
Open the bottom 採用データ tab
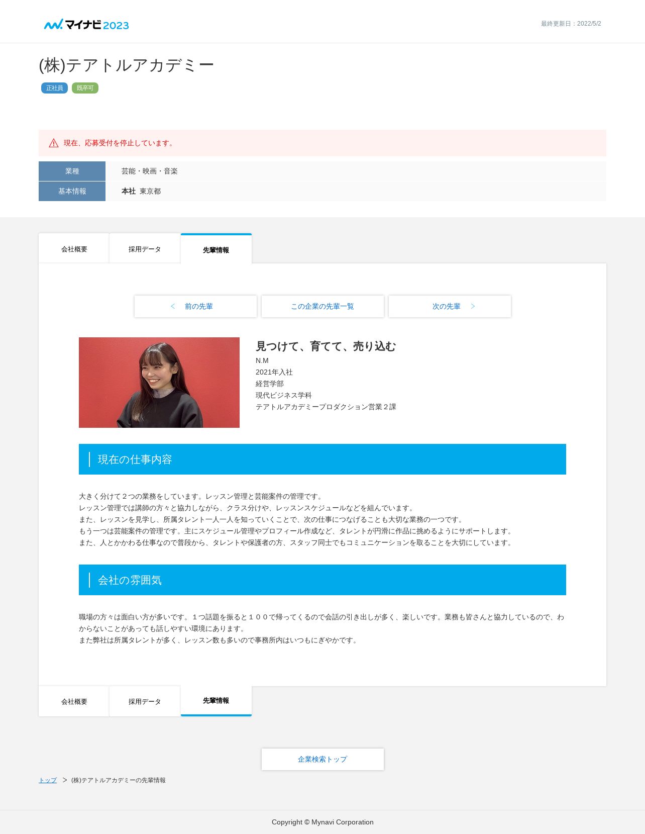coord(145,701)
